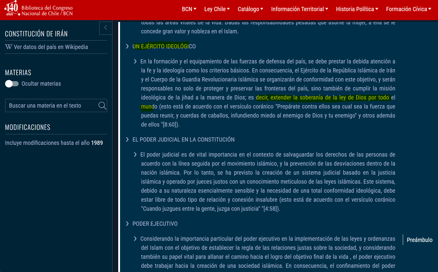
Task: Toggle chevron beside 'El poder judicial es de vital' paragraph
Action: pos(135,154)
